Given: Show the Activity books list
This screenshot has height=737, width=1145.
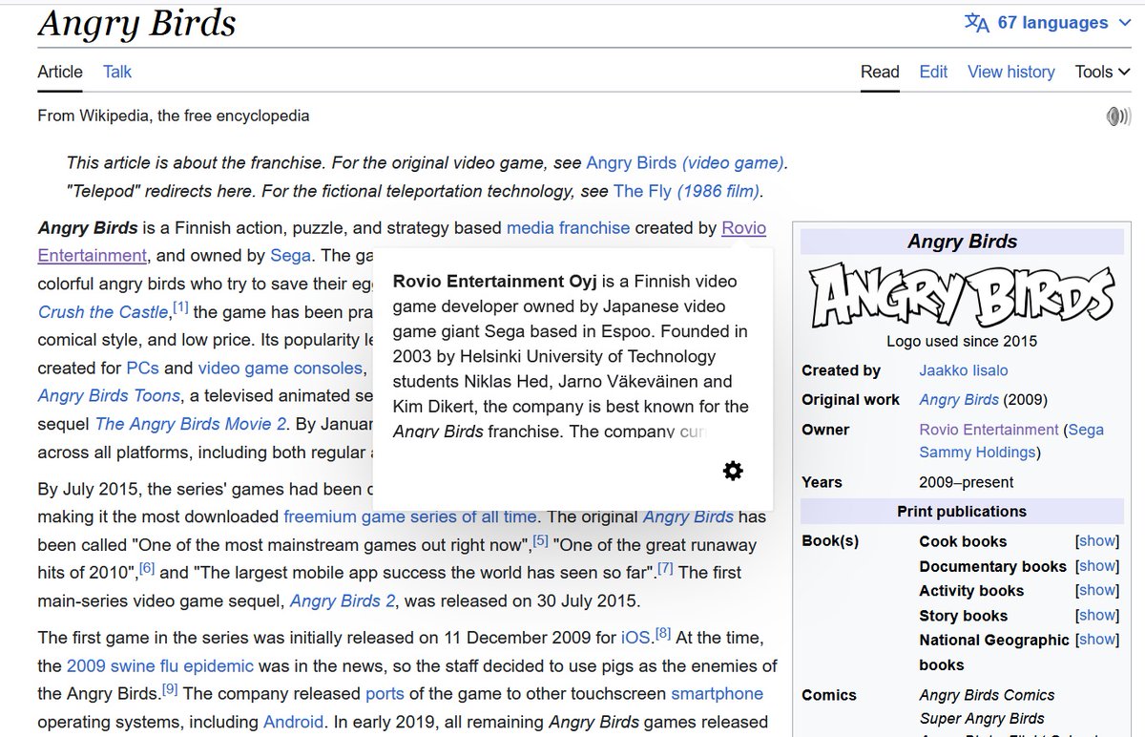Looking at the screenshot, I should click(x=1097, y=590).
